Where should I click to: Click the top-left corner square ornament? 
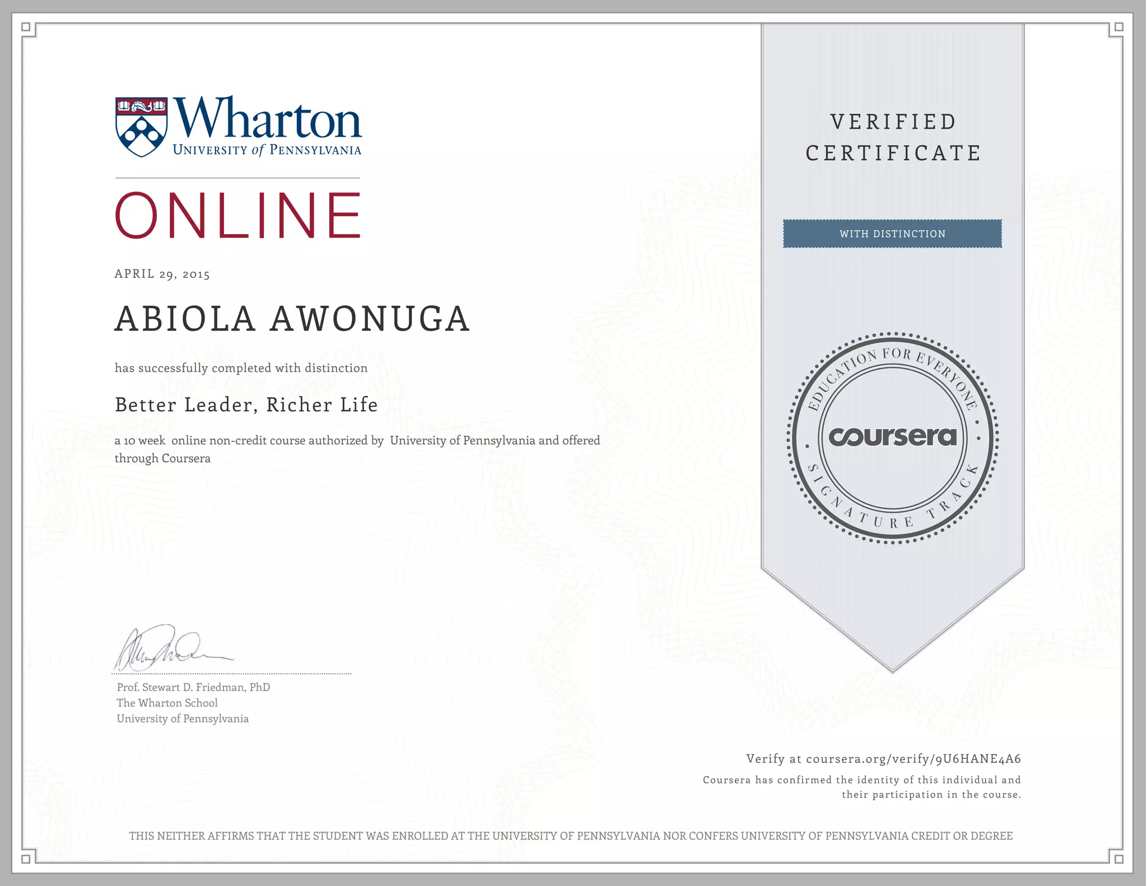coord(26,27)
